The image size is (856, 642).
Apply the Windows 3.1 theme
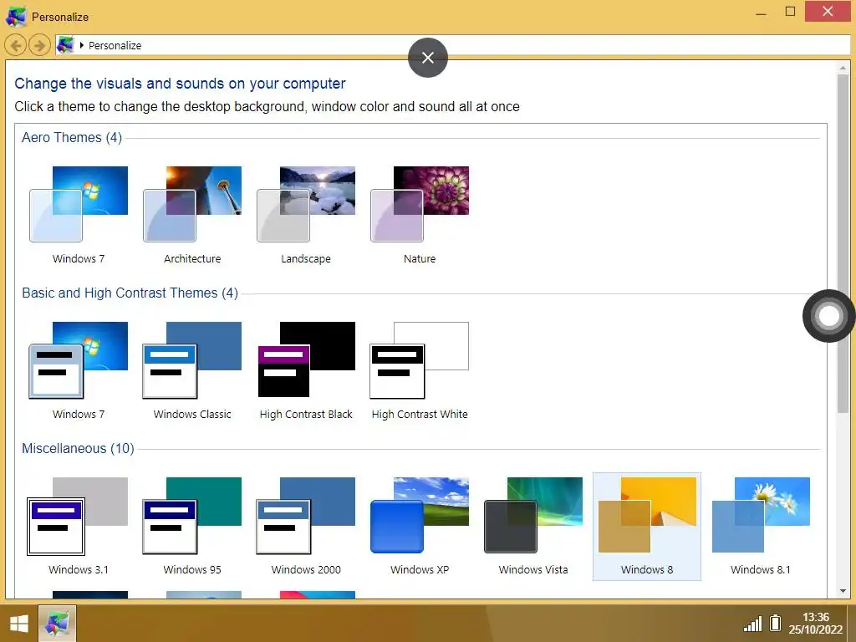tap(79, 527)
